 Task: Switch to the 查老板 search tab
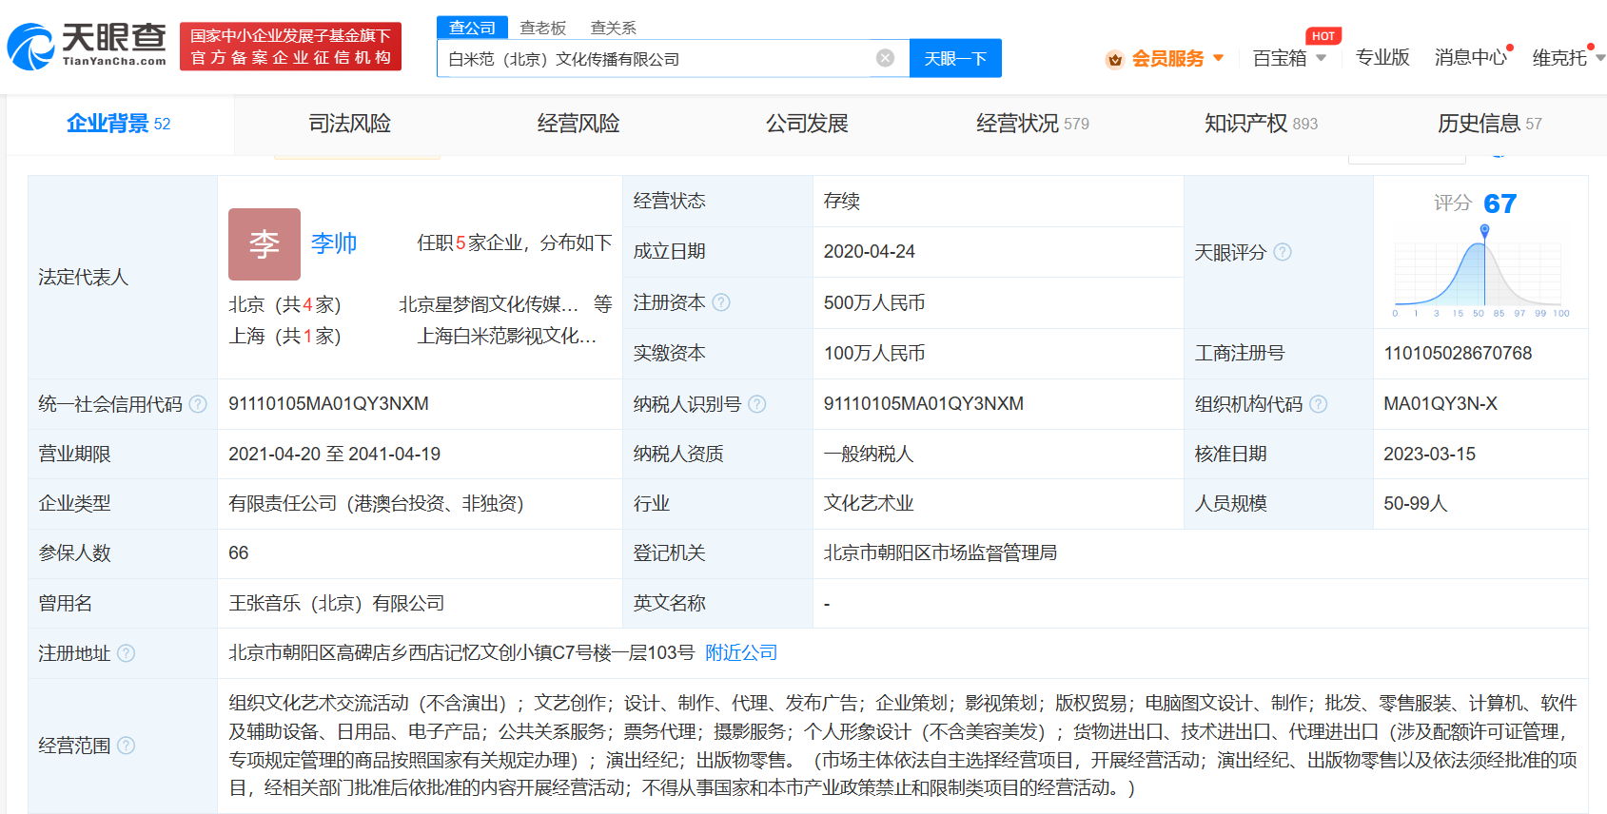point(543,29)
